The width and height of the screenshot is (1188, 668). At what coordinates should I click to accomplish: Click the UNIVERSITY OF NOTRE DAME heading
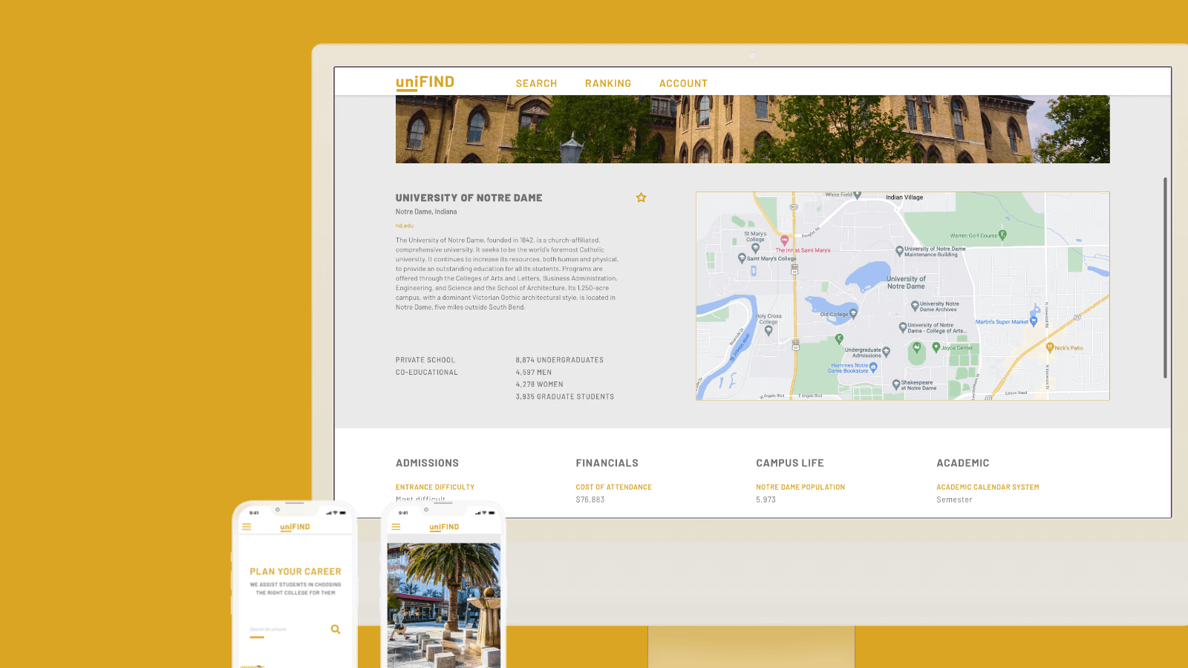click(469, 197)
